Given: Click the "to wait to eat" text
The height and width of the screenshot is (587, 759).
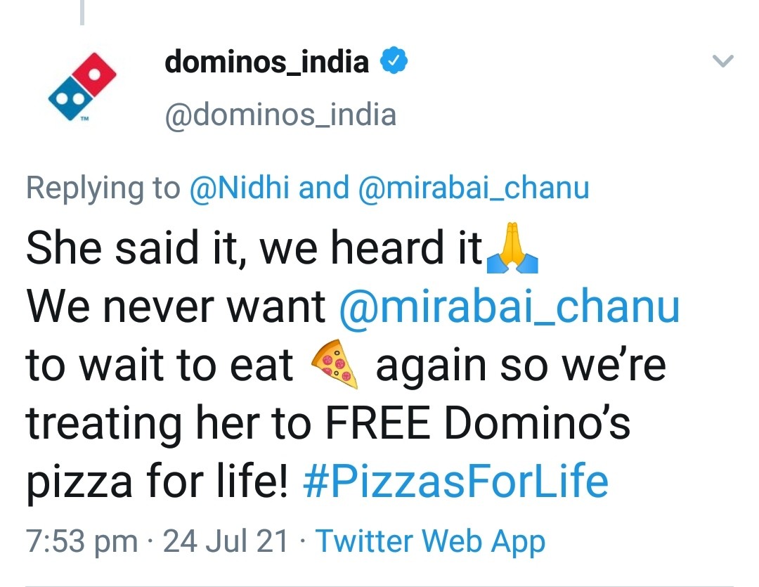Looking at the screenshot, I should coord(160,366).
